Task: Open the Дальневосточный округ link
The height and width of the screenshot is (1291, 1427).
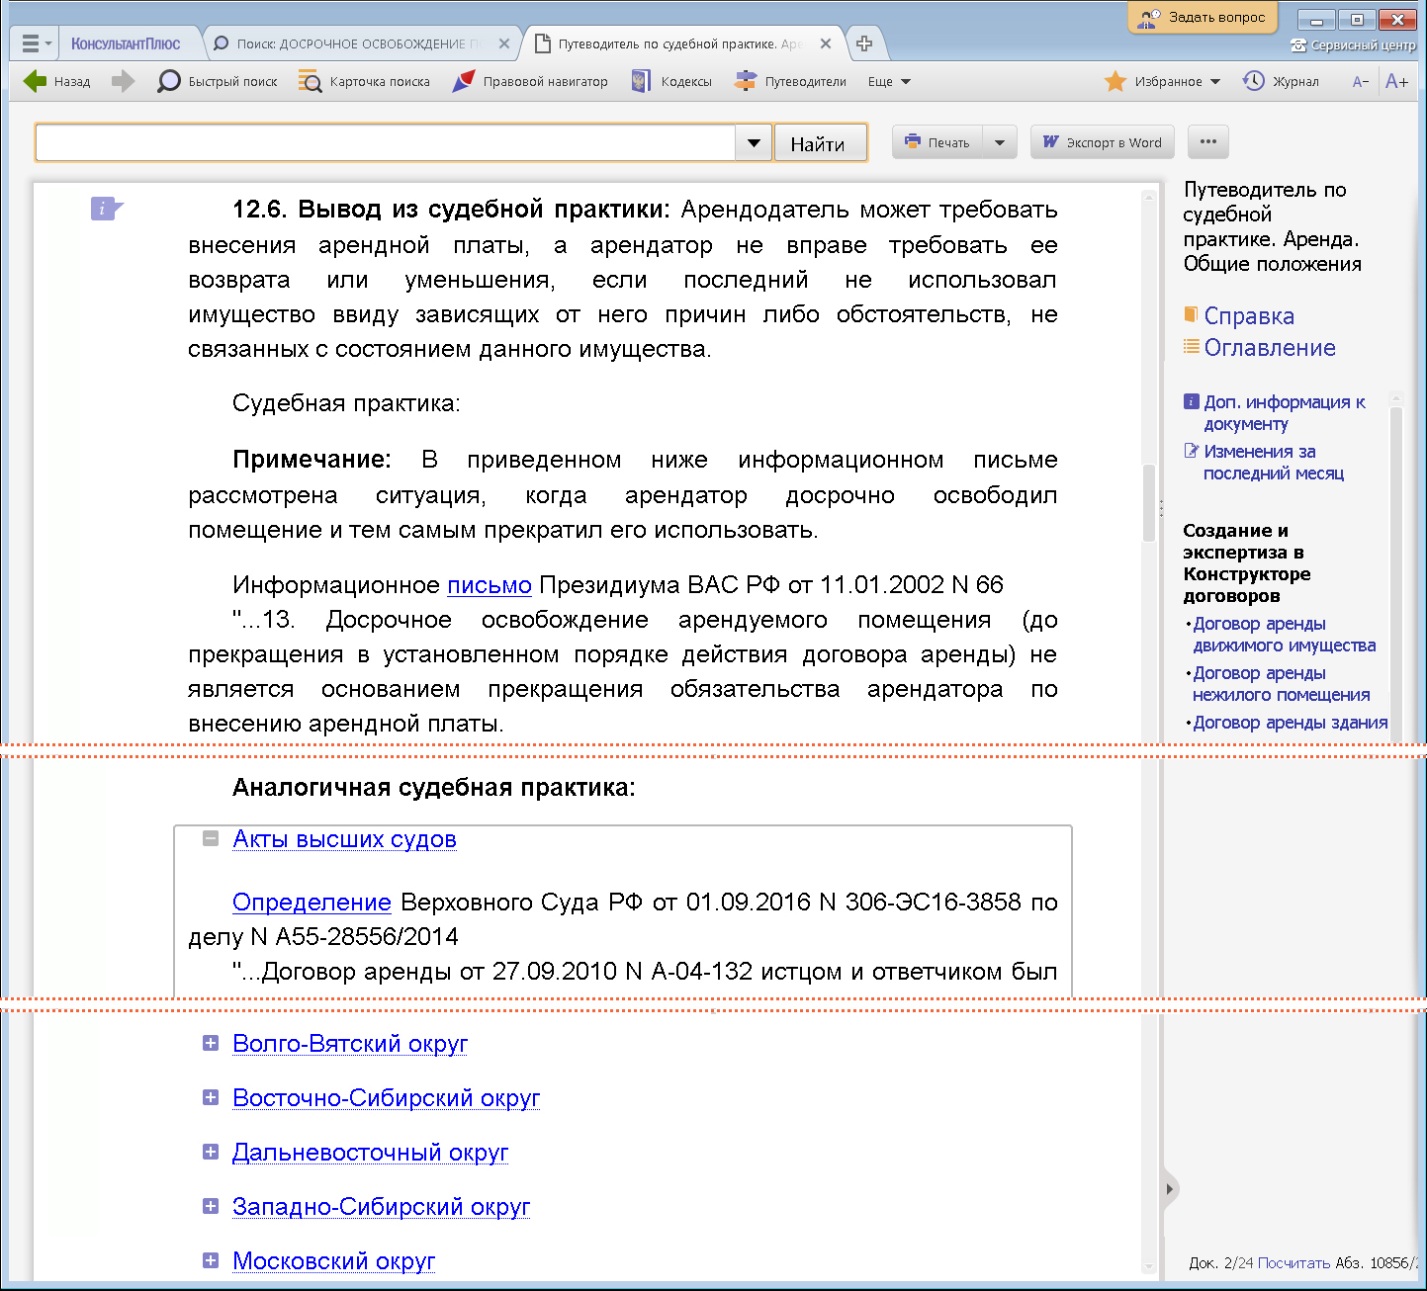Action: 370,1153
